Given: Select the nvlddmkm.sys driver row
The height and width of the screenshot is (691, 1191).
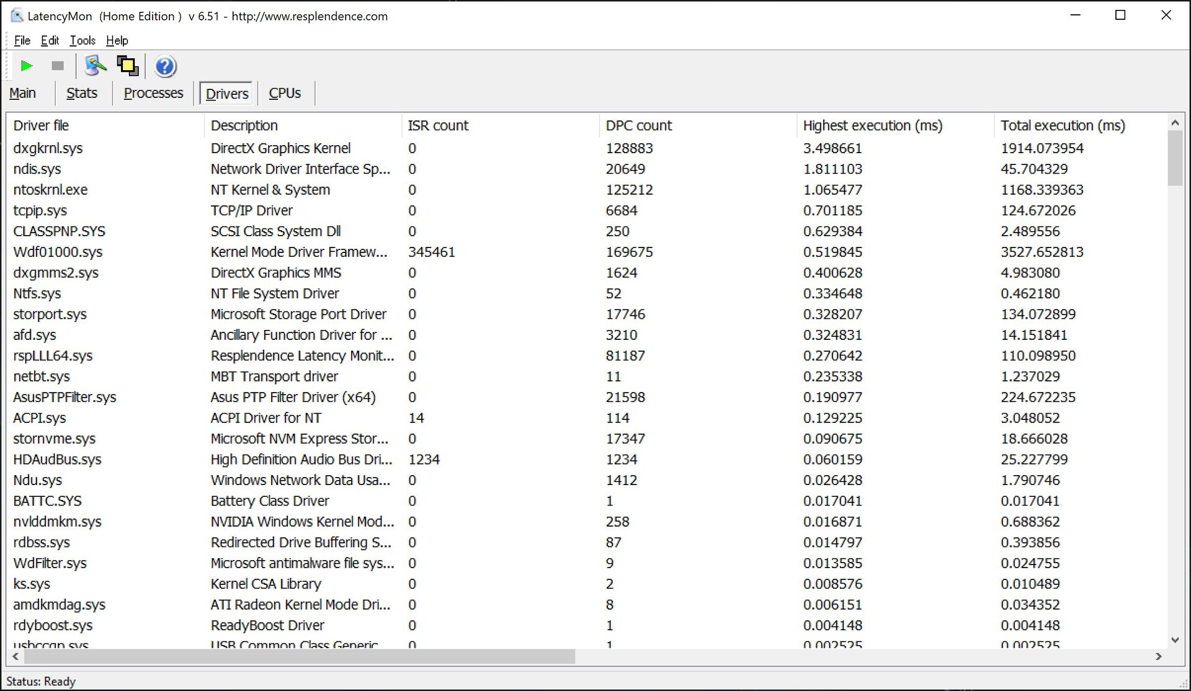Looking at the screenshot, I should [x=58, y=522].
